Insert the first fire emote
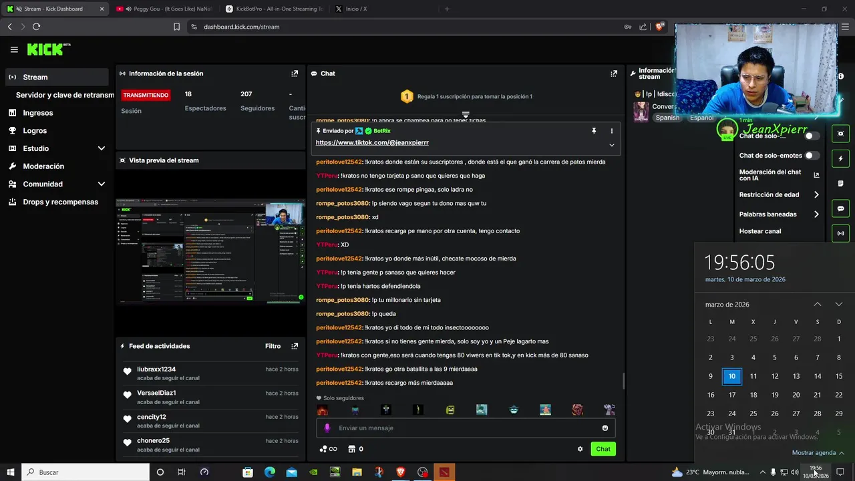 point(323,410)
